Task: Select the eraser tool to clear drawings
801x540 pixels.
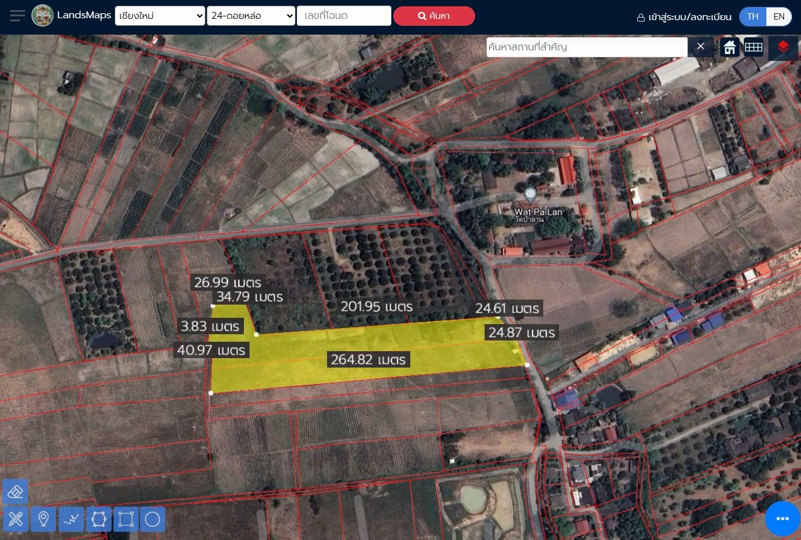Action: tap(16, 492)
